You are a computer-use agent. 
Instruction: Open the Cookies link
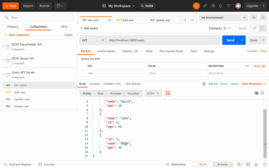pos(252,51)
